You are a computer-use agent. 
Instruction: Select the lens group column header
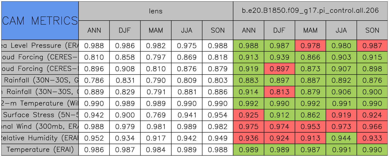(156, 11)
